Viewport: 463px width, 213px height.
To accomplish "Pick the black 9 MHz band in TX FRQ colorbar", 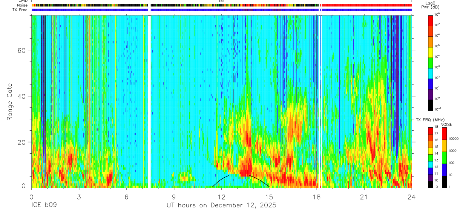I will click(x=431, y=185).
